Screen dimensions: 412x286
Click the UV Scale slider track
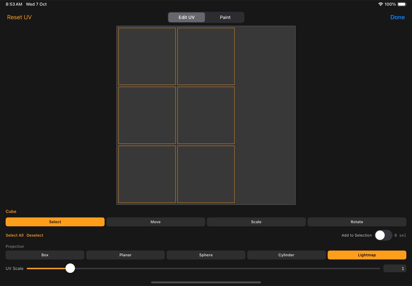[x=203, y=268]
